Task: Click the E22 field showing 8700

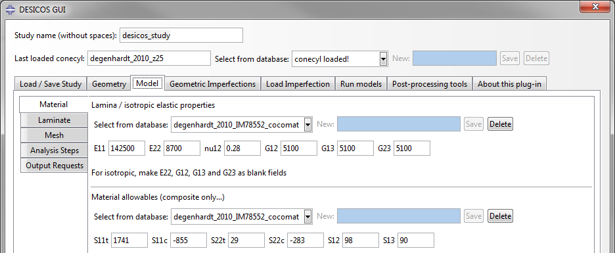Action: pos(182,149)
